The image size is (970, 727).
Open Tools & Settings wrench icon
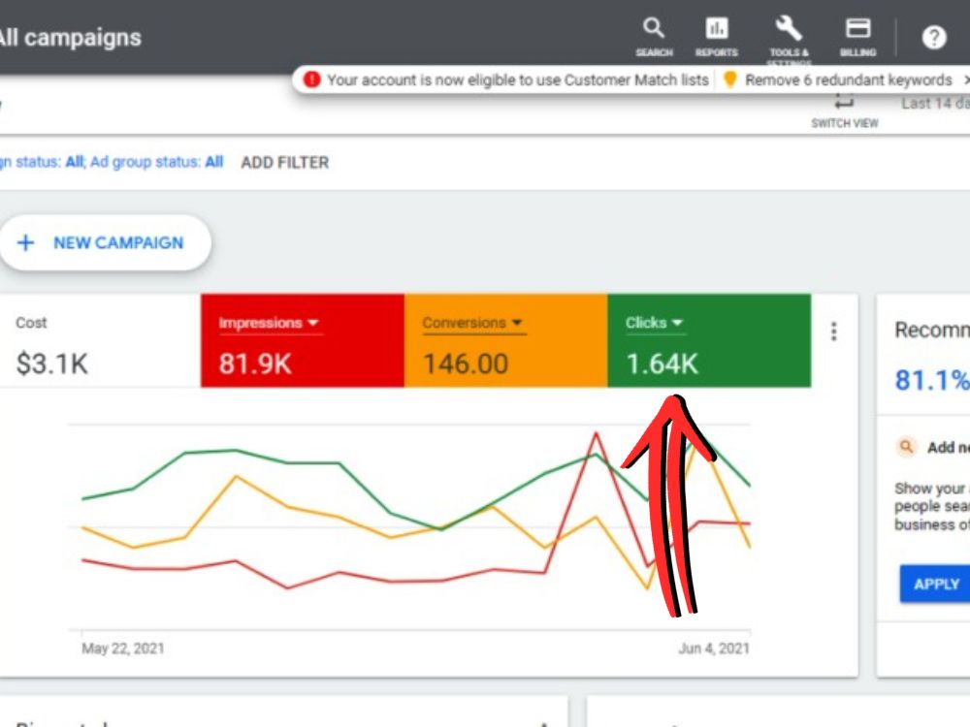tap(789, 28)
